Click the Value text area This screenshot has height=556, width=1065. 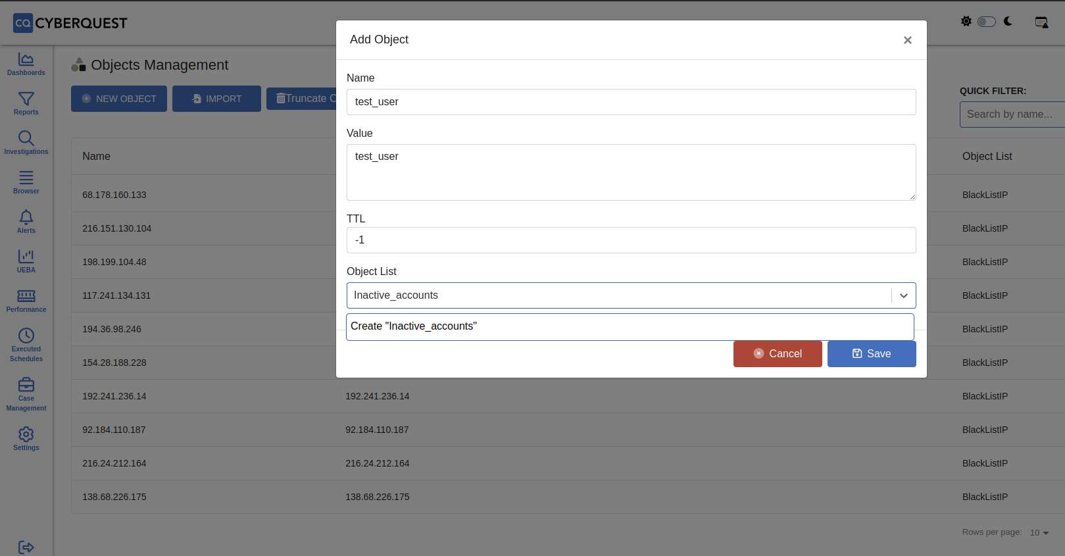[x=632, y=172]
